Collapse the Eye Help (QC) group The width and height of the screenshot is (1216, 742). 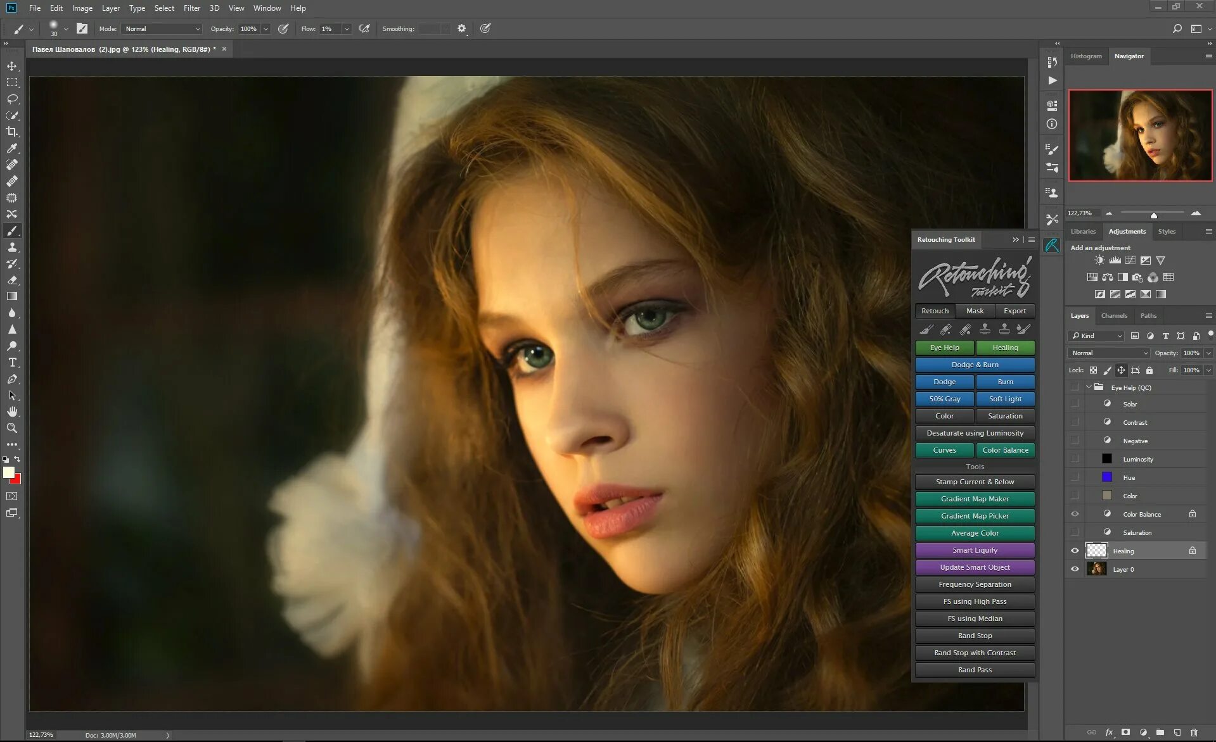point(1089,387)
